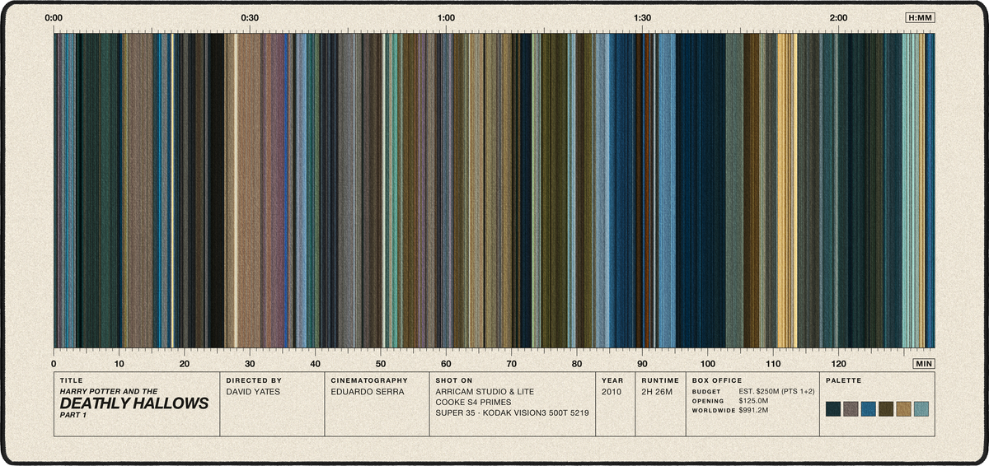
Task: Select 'ARRICAM STUDIO & LITE' text
Action: (x=485, y=392)
